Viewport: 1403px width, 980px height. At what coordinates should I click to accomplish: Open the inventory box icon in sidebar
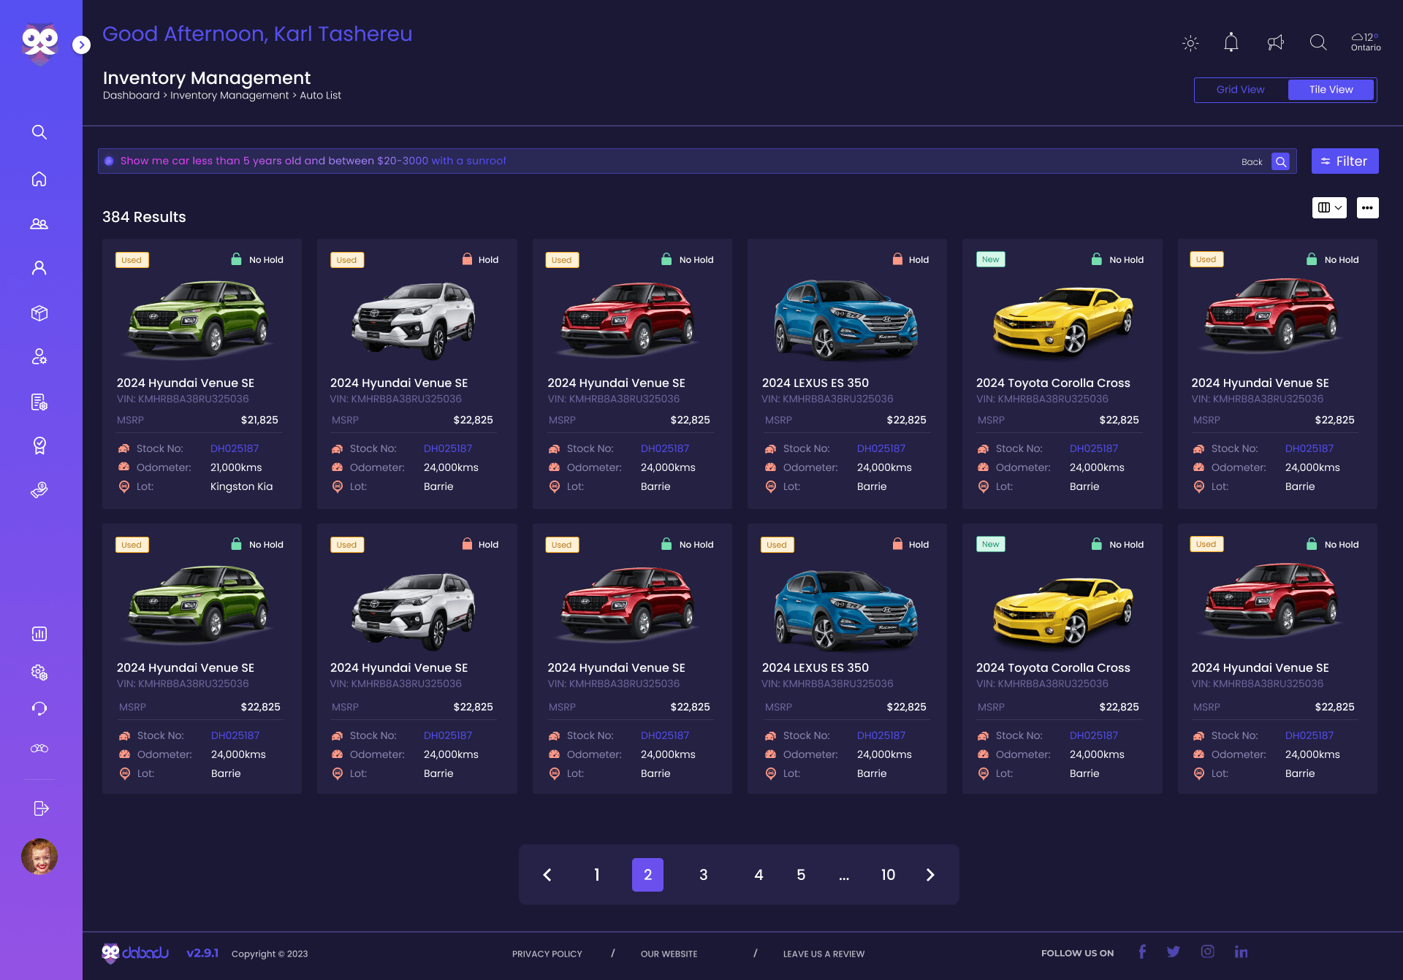[39, 313]
